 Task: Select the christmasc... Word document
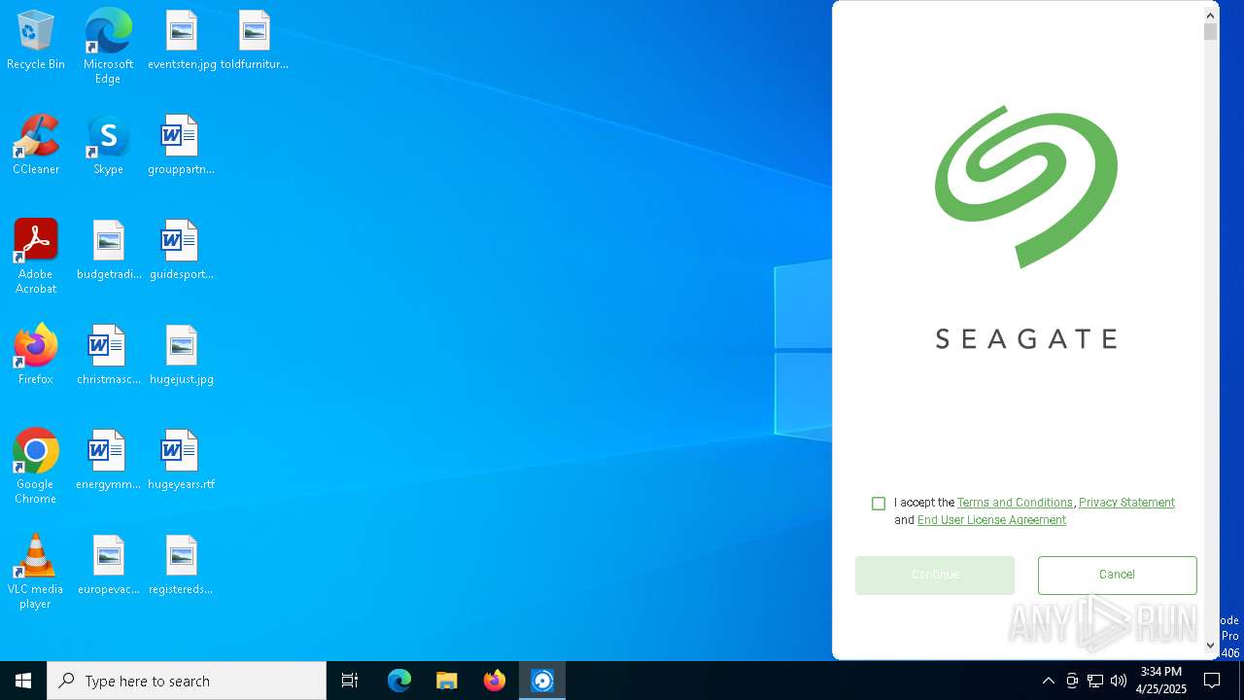coord(109,356)
